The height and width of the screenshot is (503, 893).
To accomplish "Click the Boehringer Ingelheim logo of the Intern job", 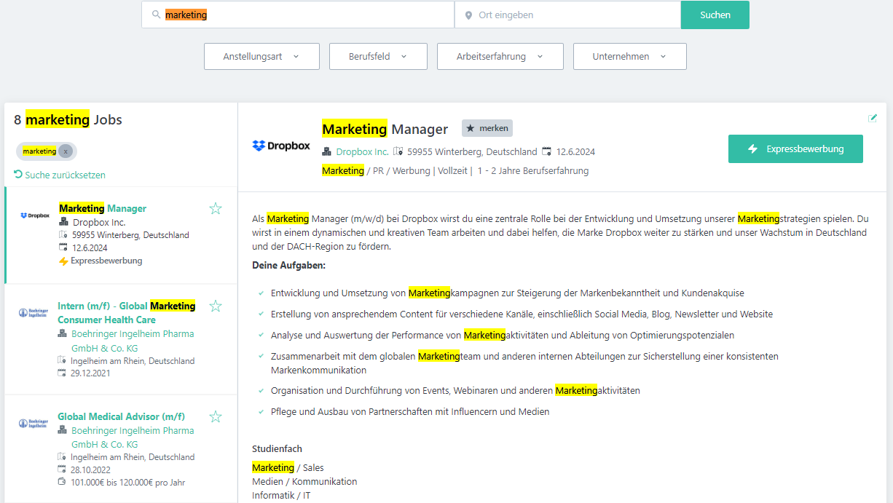I will click(x=34, y=313).
